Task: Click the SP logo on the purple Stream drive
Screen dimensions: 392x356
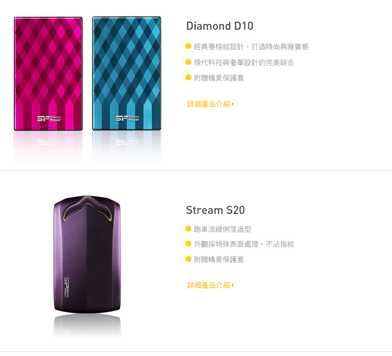Action: tap(67, 287)
